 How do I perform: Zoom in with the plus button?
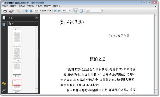click(59, 11)
